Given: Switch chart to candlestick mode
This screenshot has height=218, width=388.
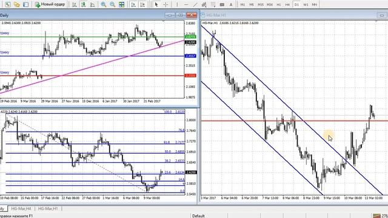Looking at the screenshot, I should coord(84,4).
